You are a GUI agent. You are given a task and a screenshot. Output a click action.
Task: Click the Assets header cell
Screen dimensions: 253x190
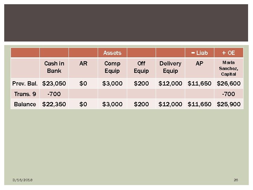(x=112, y=53)
